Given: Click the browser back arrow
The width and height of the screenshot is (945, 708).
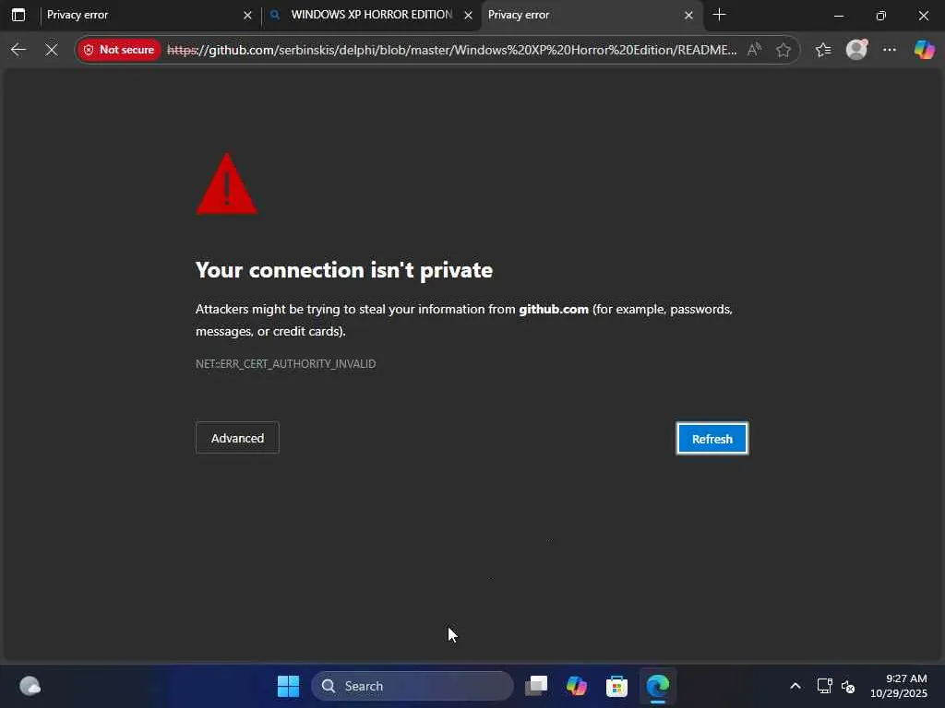Looking at the screenshot, I should [18, 50].
